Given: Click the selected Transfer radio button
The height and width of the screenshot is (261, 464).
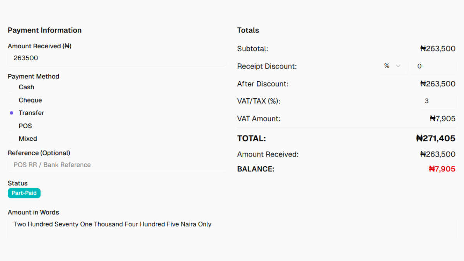Looking at the screenshot, I should [12, 113].
